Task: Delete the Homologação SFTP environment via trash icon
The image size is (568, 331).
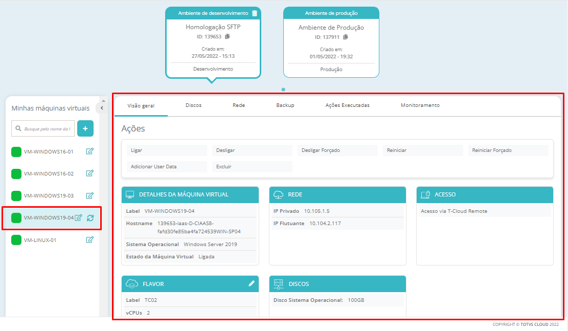Action: tap(255, 13)
